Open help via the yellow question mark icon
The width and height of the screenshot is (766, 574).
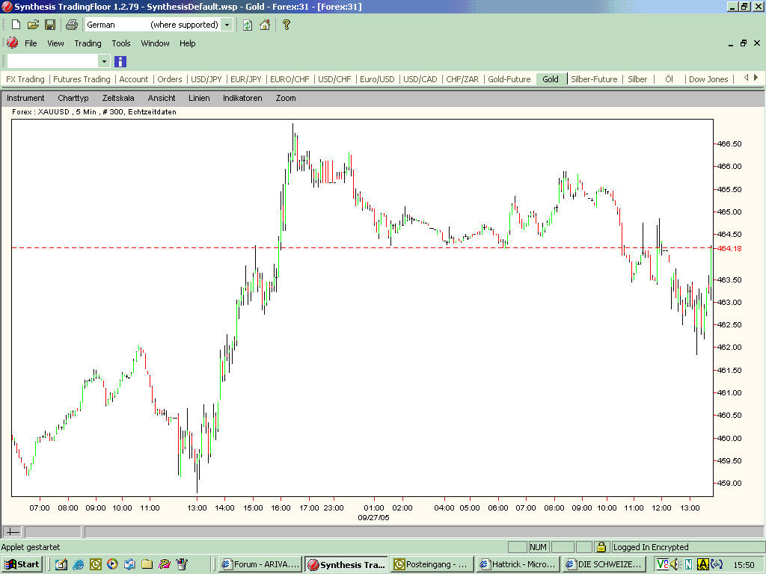[x=287, y=25]
